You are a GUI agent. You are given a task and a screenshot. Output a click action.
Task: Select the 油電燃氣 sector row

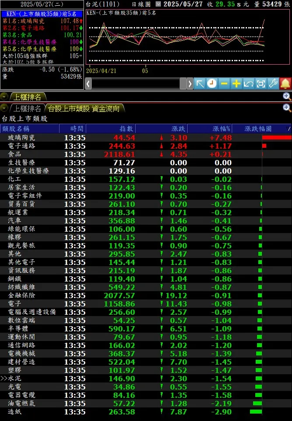tap(146, 404)
